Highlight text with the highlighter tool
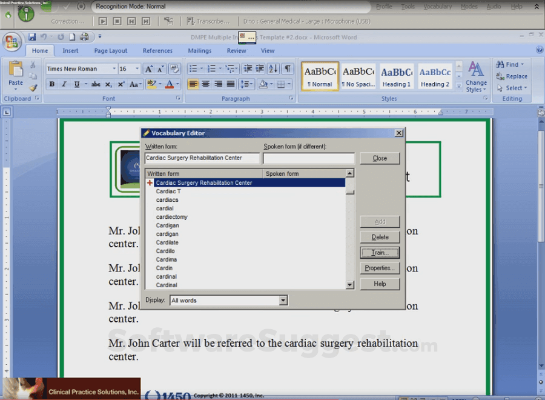545x400 pixels. coord(150,83)
